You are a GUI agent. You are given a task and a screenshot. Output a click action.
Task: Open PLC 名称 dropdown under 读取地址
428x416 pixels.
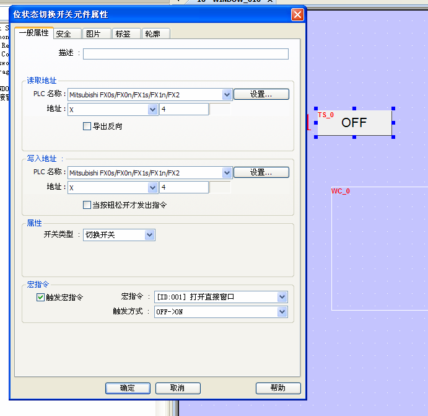(x=227, y=94)
